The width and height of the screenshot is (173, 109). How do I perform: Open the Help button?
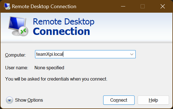[153, 100]
